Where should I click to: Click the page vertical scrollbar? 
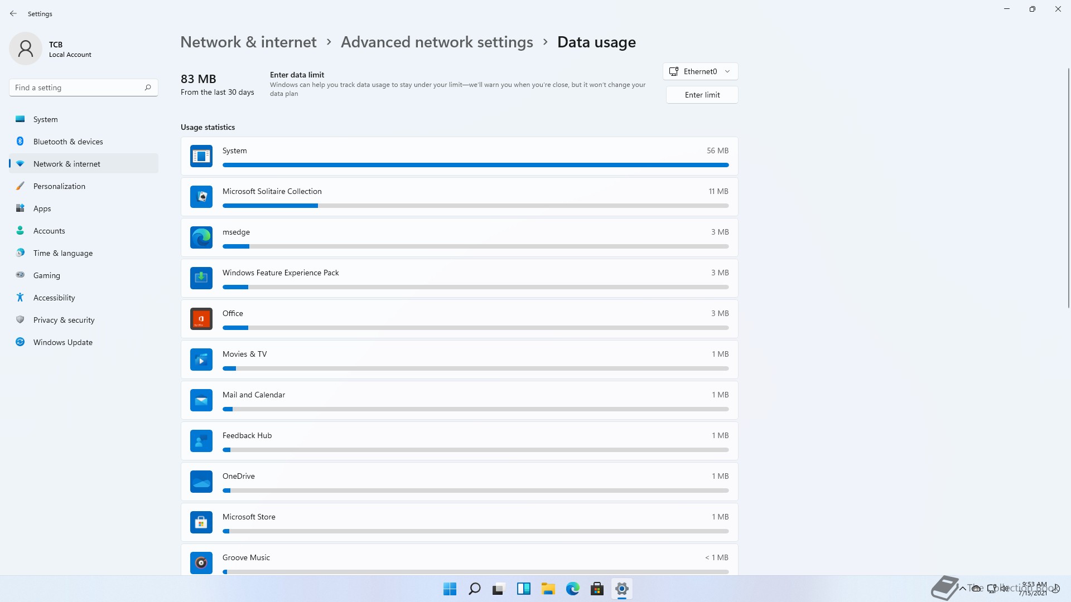coord(1068,188)
